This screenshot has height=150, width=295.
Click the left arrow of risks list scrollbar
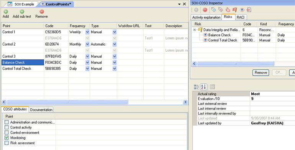coord(194,64)
